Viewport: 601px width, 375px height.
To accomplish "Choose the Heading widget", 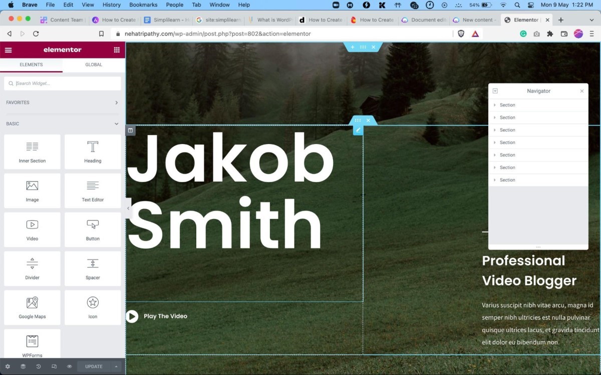I will click(93, 152).
